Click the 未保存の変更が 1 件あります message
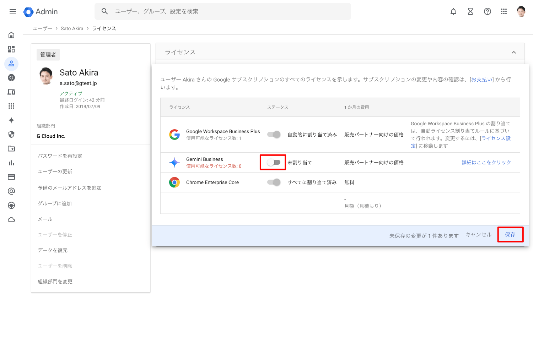533x355 pixels. click(424, 236)
